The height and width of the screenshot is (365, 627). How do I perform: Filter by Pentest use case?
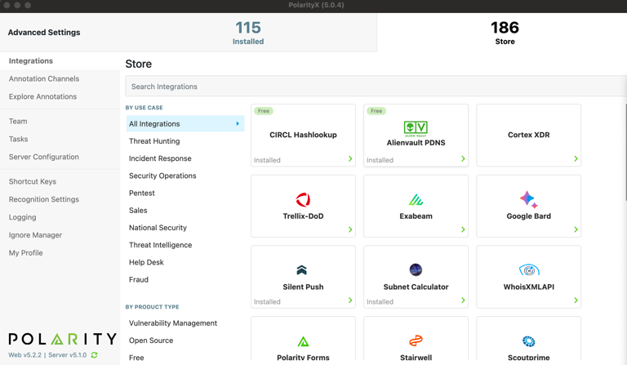coord(141,193)
